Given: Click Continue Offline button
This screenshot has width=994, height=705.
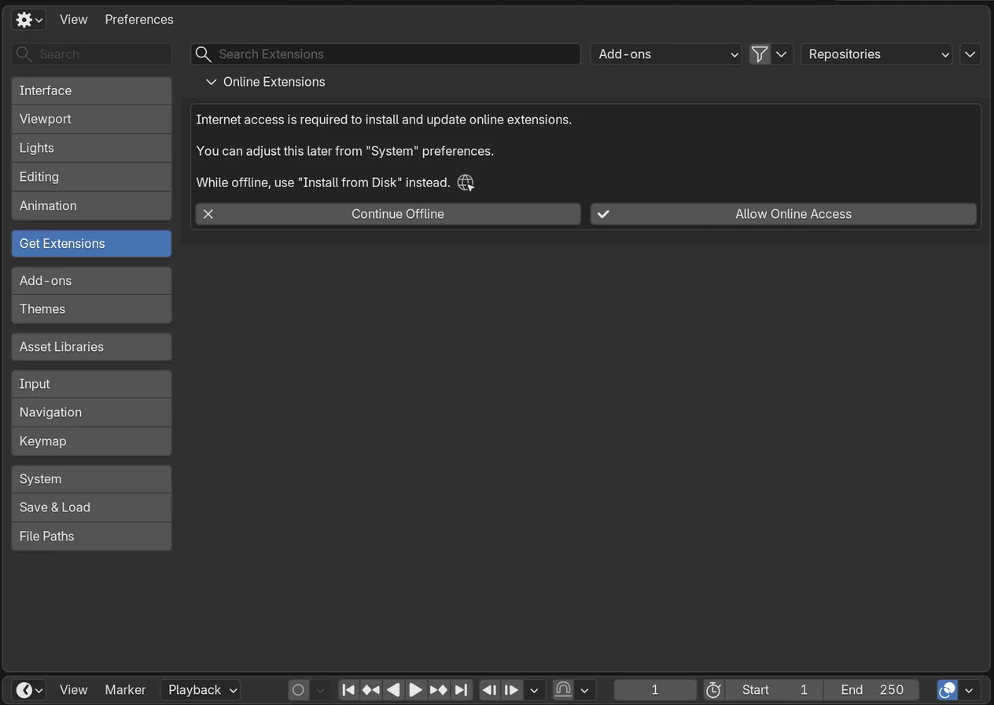Looking at the screenshot, I should (x=388, y=214).
